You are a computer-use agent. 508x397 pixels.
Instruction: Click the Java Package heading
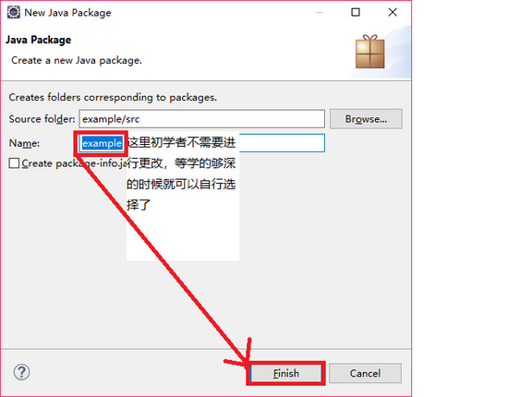[38, 40]
